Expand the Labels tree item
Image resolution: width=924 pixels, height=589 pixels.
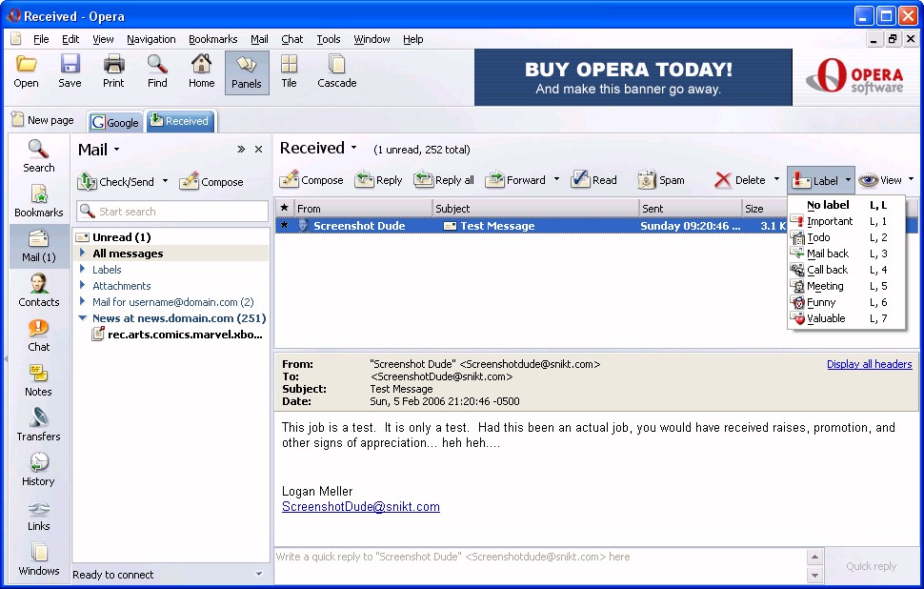[x=83, y=270]
